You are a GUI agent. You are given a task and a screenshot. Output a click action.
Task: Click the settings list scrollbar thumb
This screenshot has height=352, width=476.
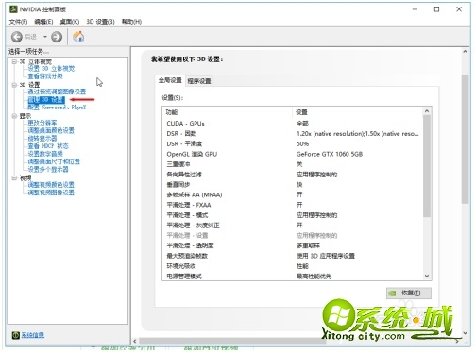[427, 166]
